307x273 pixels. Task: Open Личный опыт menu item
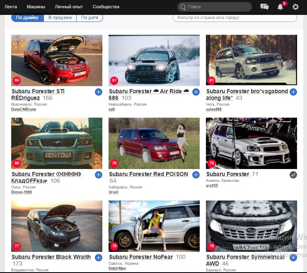pos(69,7)
